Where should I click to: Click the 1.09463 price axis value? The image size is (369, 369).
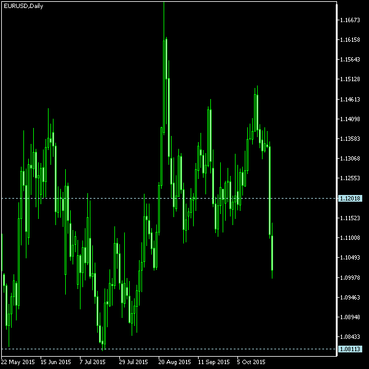350,298
